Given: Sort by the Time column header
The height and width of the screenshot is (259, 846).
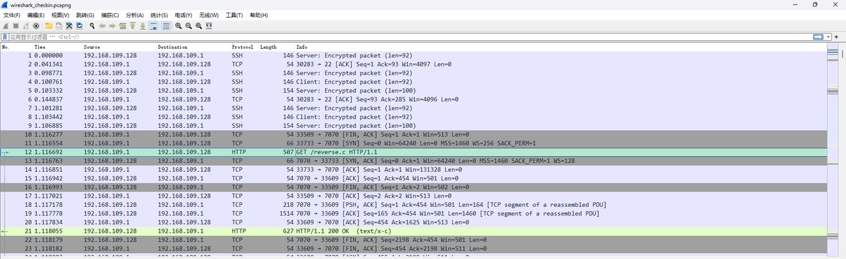Looking at the screenshot, I should [58, 47].
